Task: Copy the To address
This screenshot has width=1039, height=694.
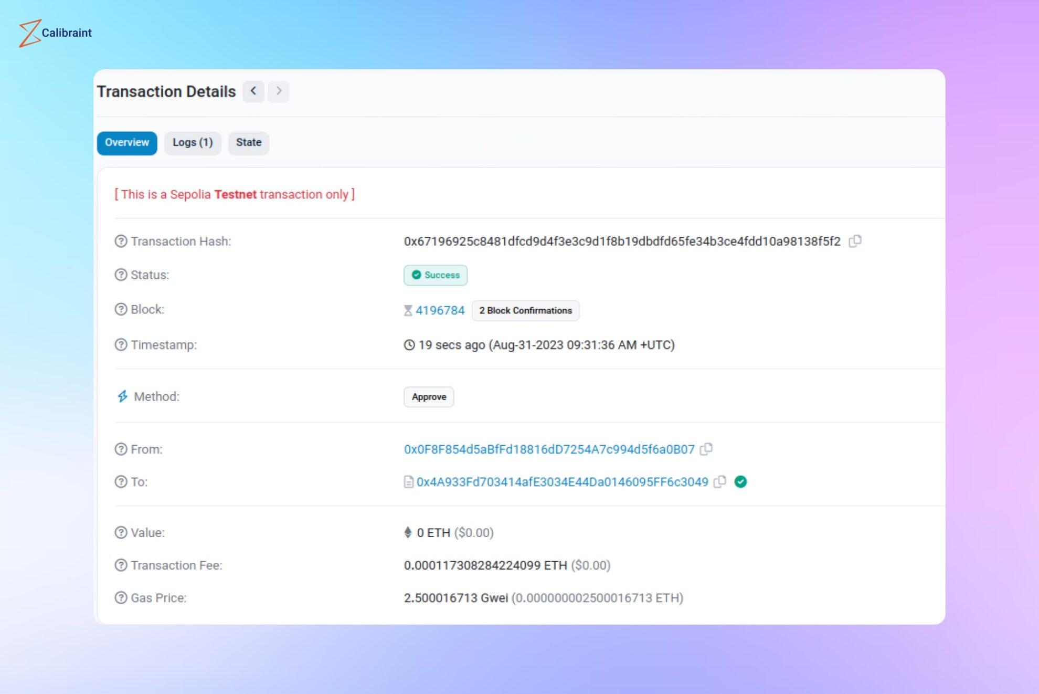Action: pyautogui.click(x=719, y=481)
